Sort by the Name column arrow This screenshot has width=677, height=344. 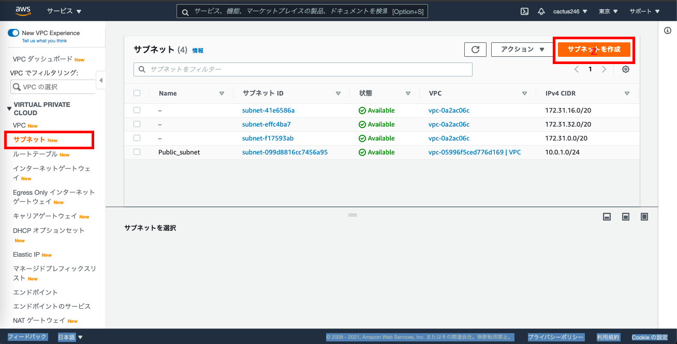point(222,93)
